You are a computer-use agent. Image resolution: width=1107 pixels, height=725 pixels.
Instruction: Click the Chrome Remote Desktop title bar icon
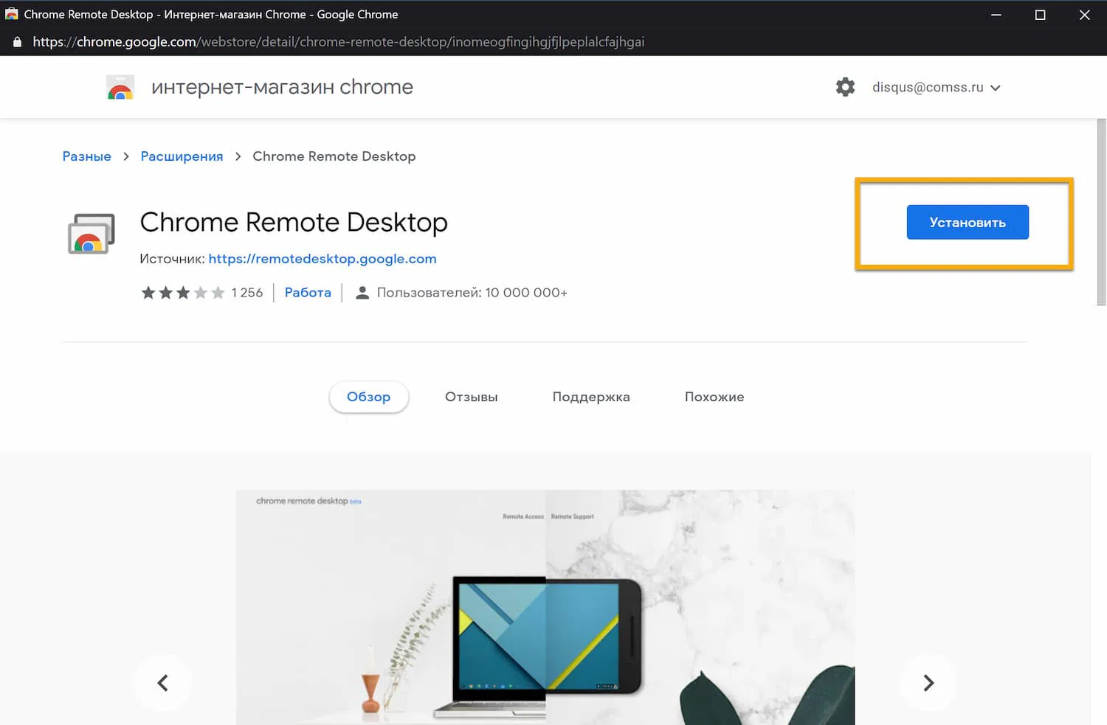tap(10, 14)
